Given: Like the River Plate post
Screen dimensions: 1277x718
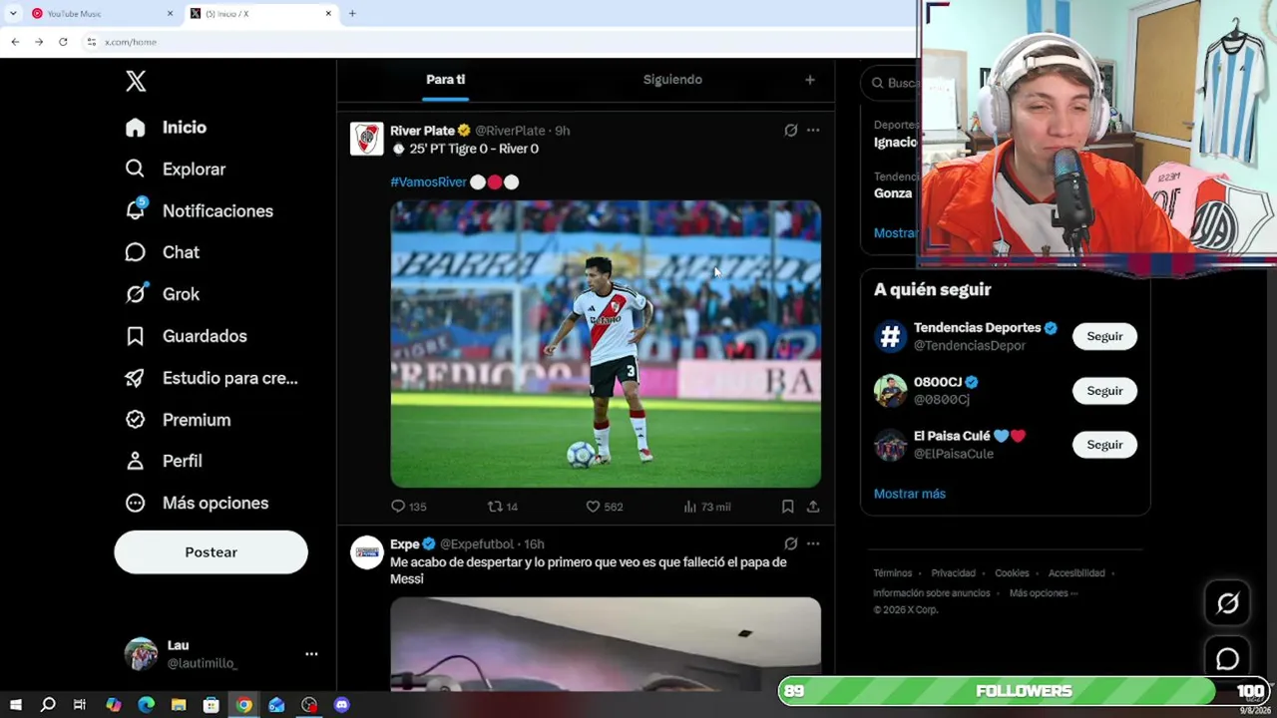Looking at the screenshot, I should (604, 507).
